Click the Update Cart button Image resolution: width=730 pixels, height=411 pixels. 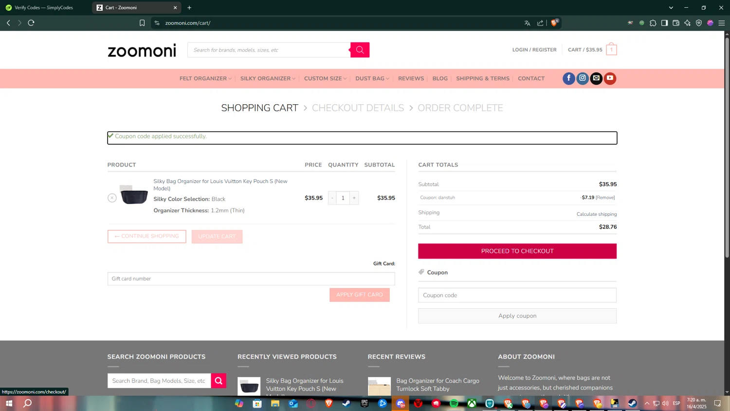tap(217, 237)
